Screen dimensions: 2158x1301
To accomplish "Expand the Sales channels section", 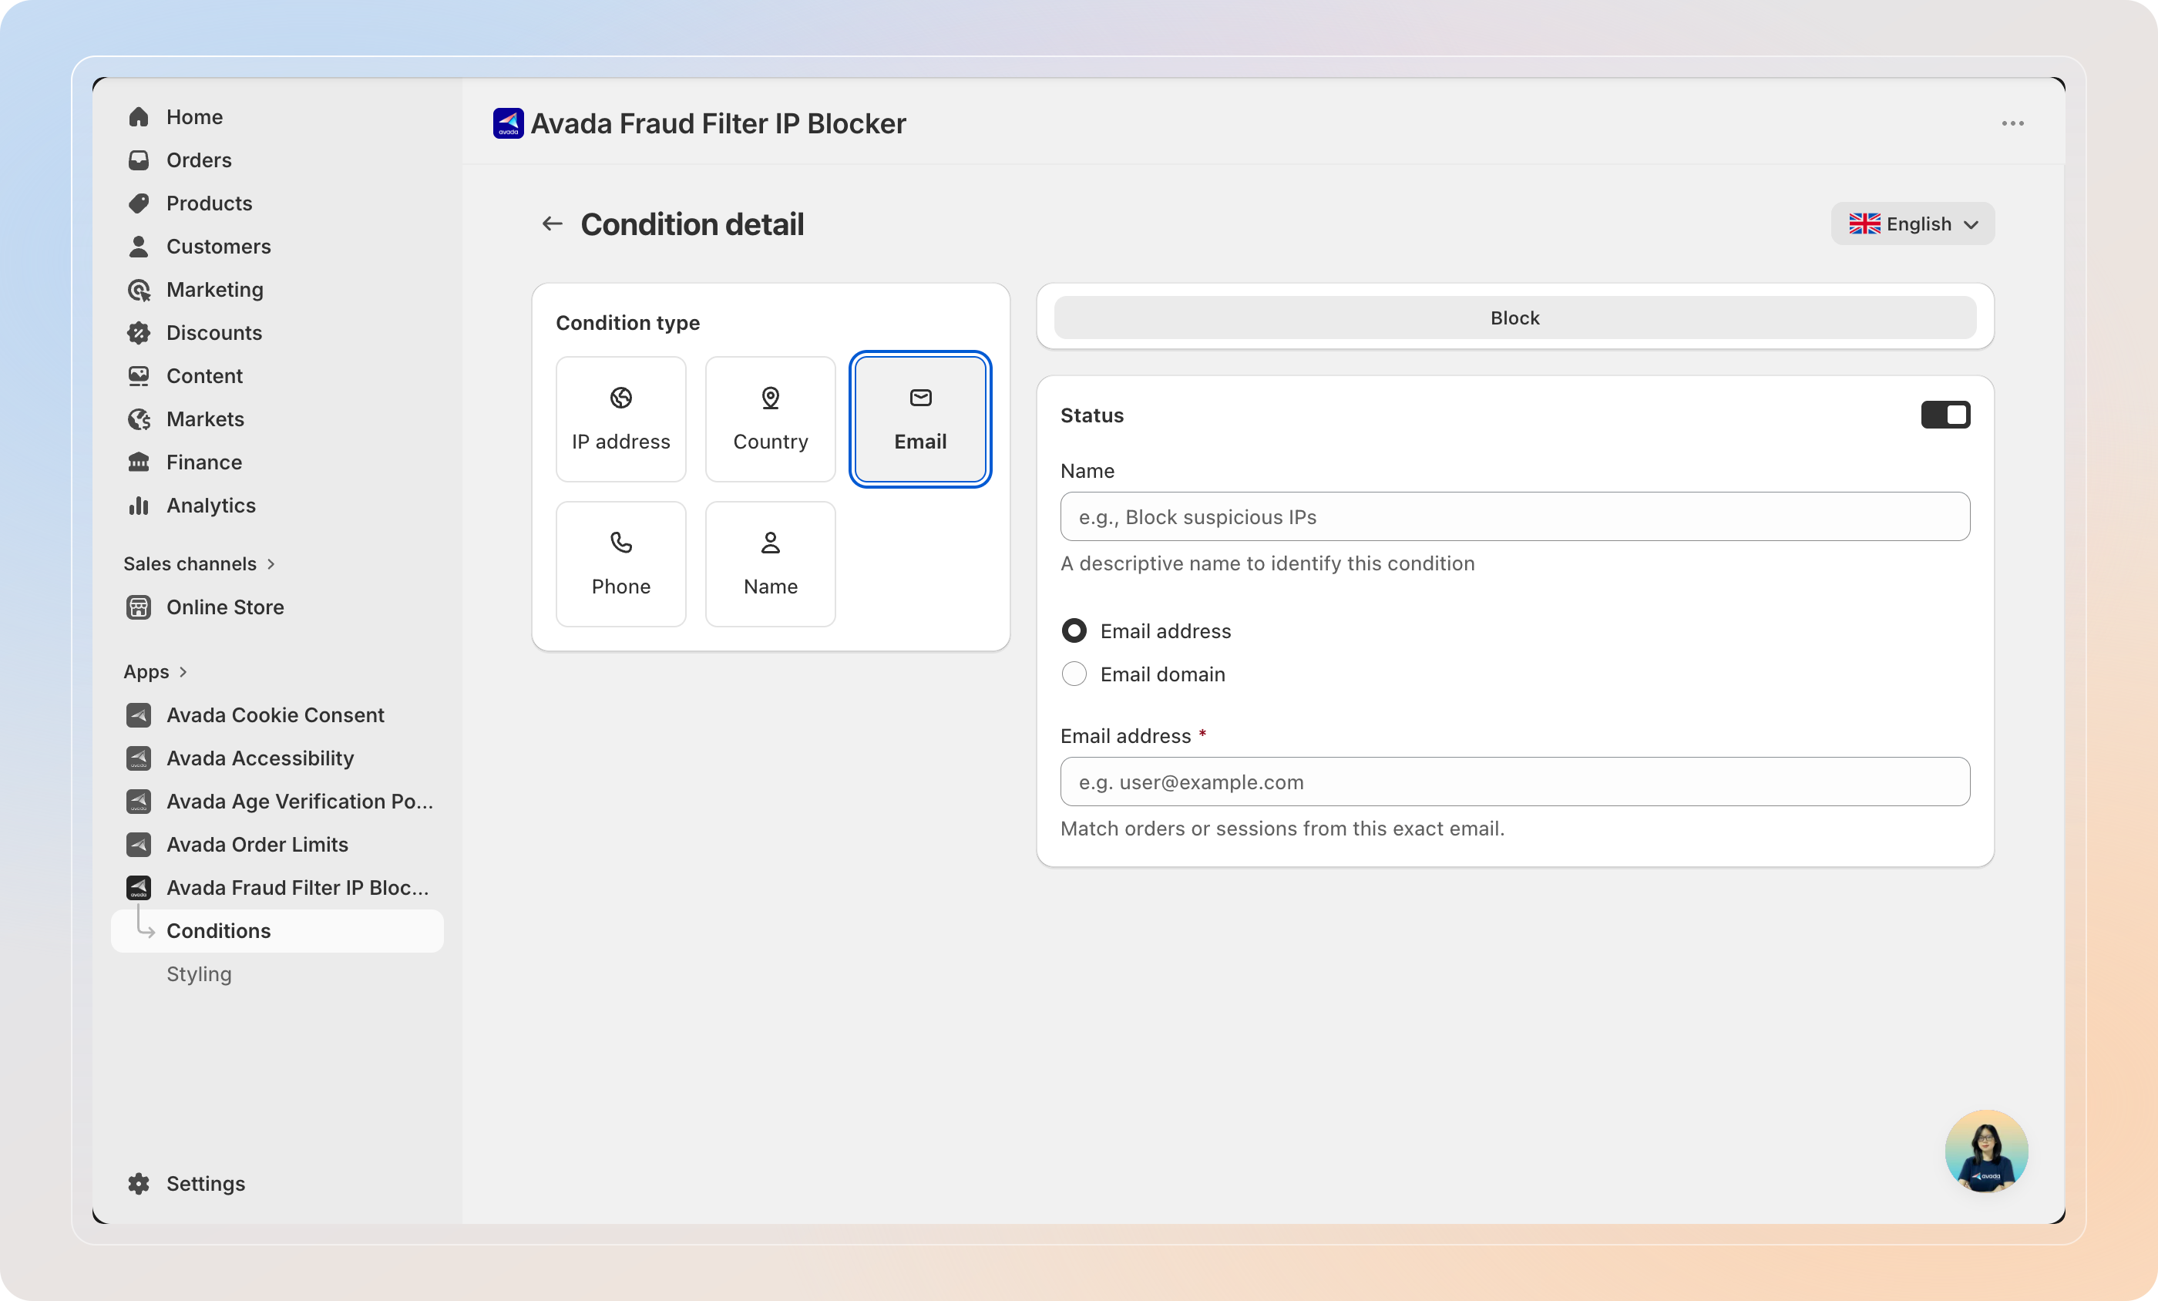I will pos(200,564).
